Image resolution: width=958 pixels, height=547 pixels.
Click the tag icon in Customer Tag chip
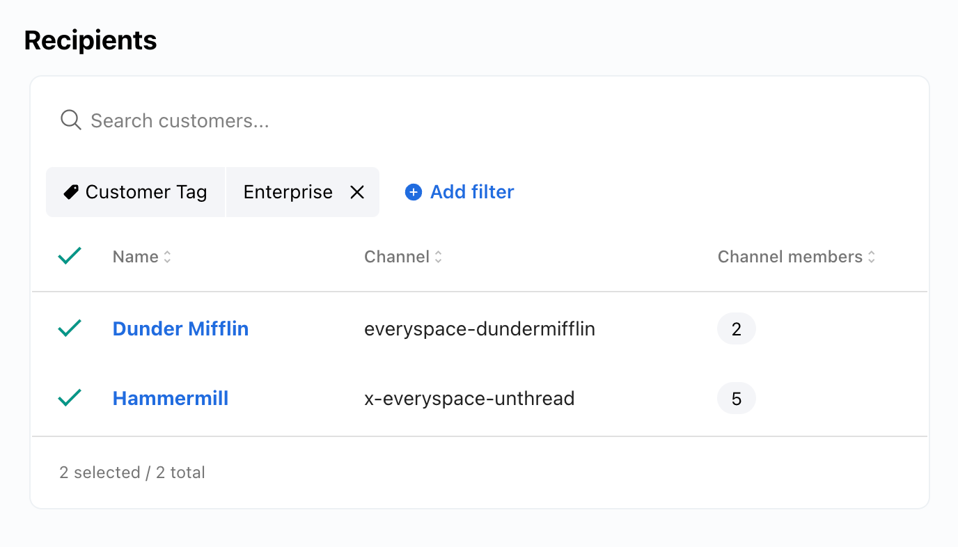[x=71, y=192]
